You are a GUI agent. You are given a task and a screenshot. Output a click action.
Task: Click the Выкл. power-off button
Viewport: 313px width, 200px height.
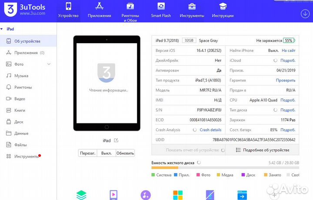107,153
